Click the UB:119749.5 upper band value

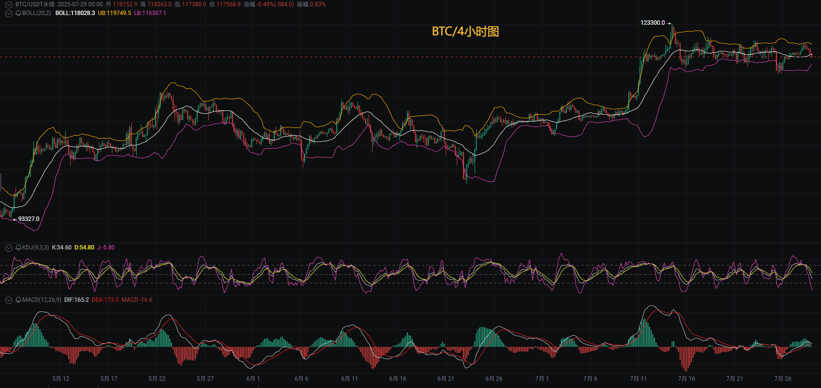114,13
